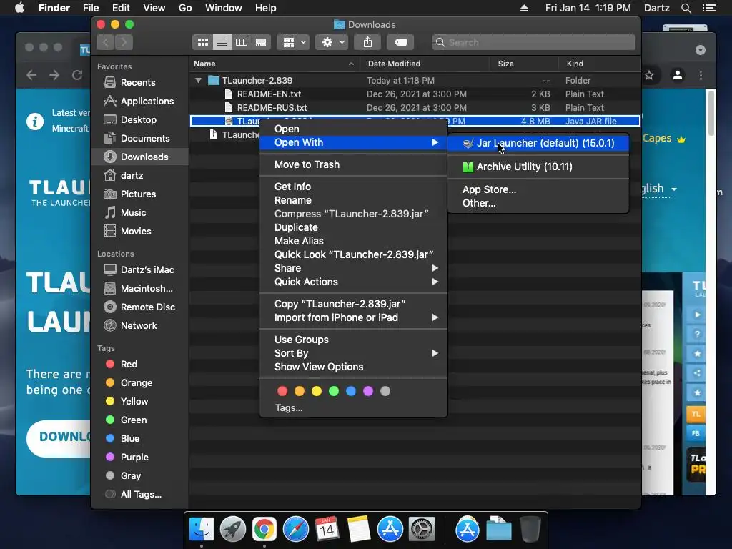Select Remote Disc location

[140, 307]
